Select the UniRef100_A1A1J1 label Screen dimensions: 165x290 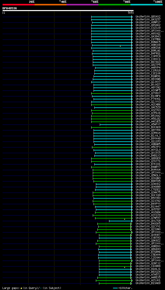[x=148, y=269]
